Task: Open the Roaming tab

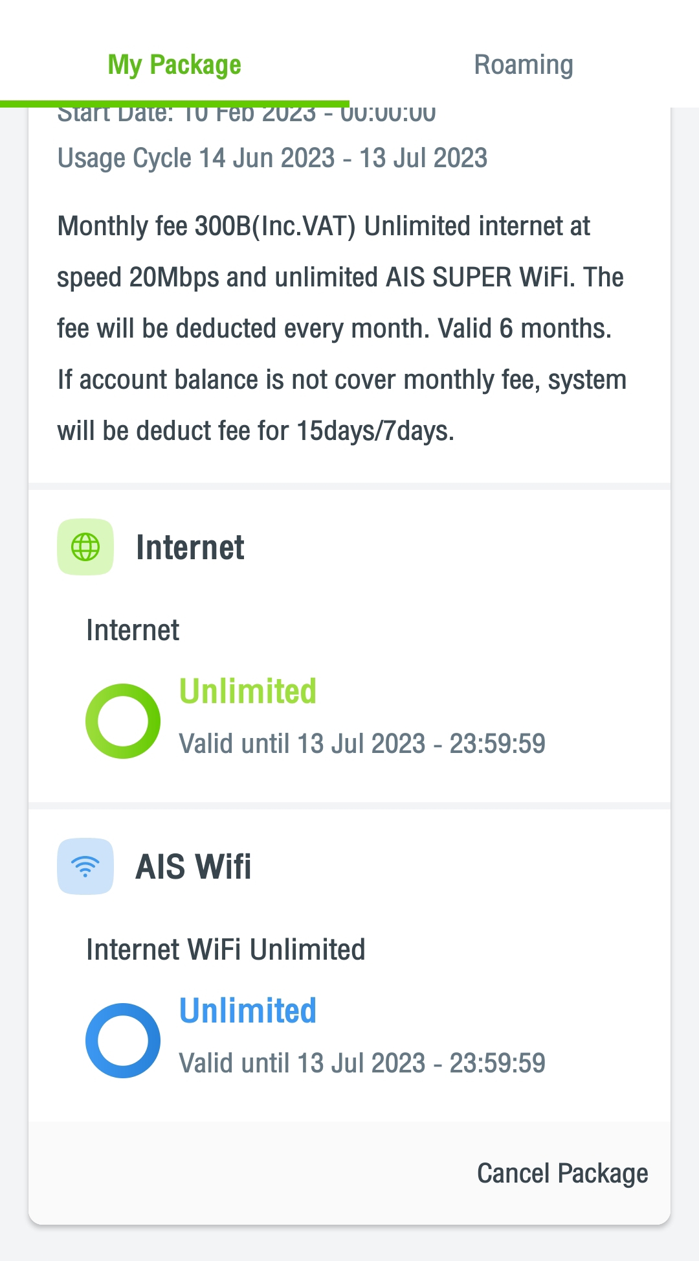Action: click(524, 65)
